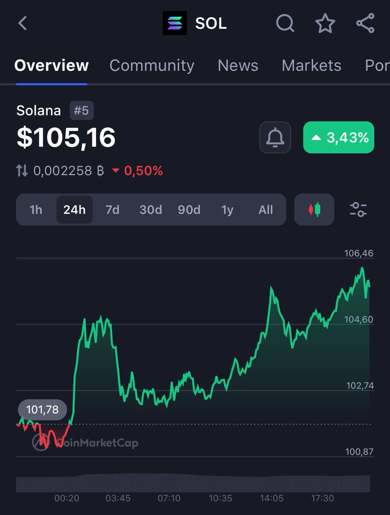Open search with the magnifier icon
Image resolution: width=390 pixels, height=515 pixels.
pyautogui.click(x=285, y=23)
